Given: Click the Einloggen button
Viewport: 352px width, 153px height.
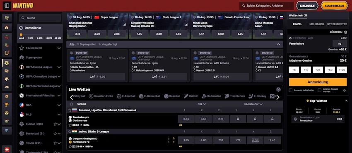Looking at the screenshot, I should pyautogui.click(x=307, y=6).
